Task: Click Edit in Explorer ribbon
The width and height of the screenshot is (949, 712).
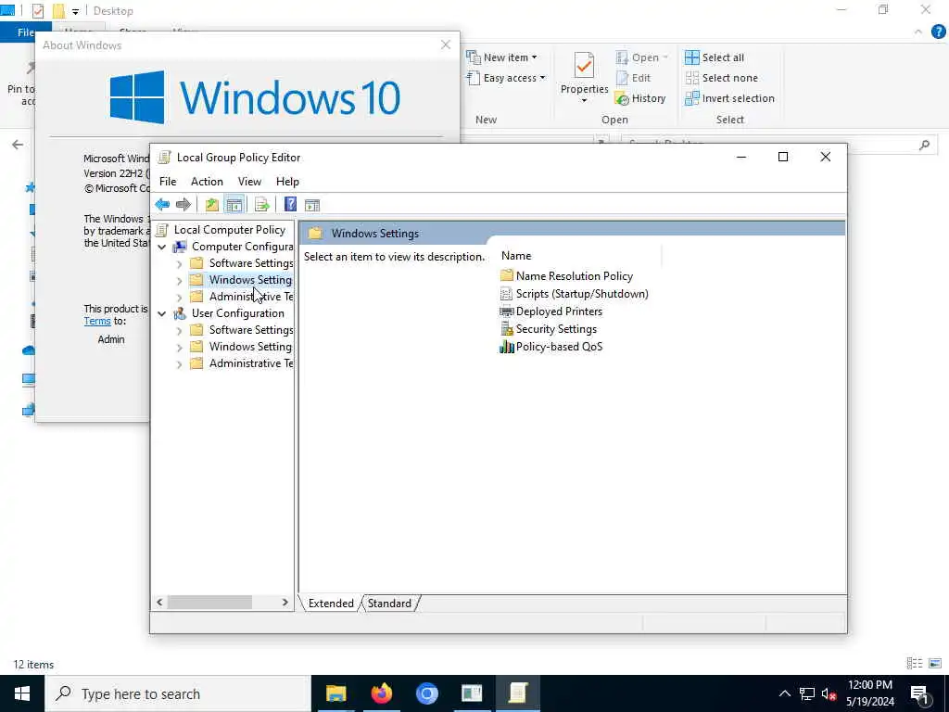Action: click(633, 78)
